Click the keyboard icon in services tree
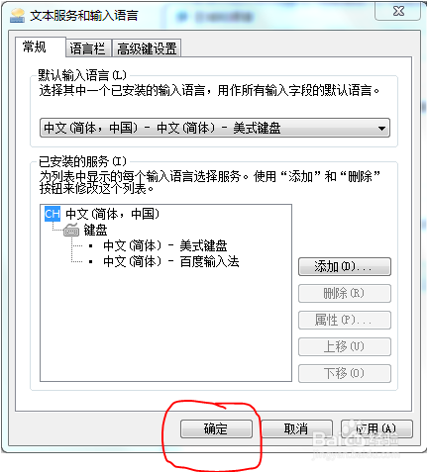 [x=71, y=230]
